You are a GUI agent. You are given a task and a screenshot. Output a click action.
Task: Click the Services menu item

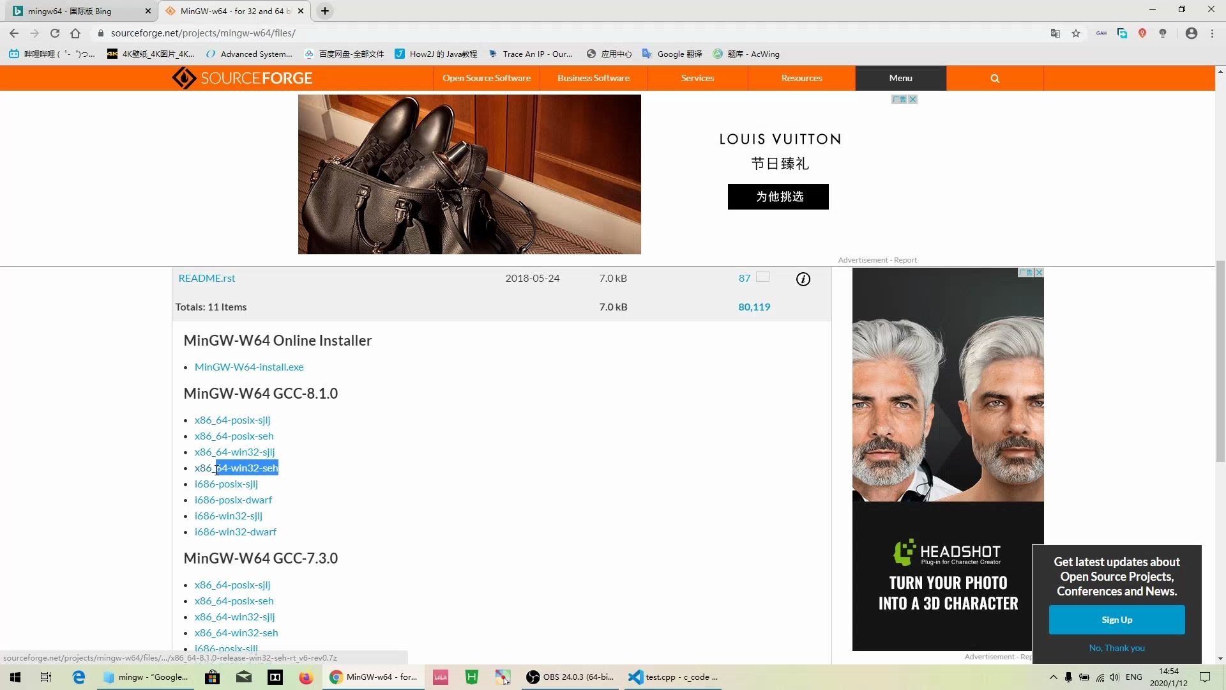tap(697, 77)
